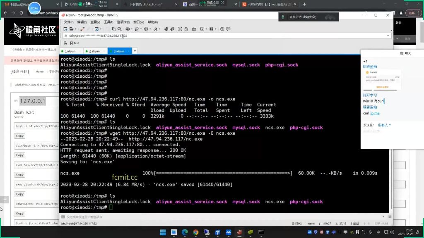Click the Copy button under 'exec 5<>' command
This screenshot has height=238, width=424.
pyautogui.click(x=20, y=175)
